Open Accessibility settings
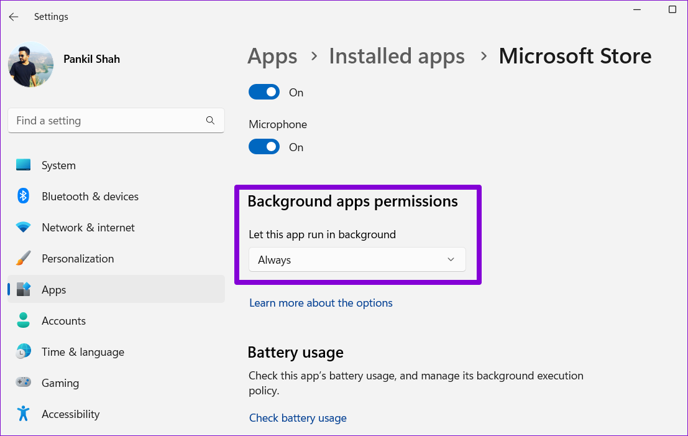 (x=116, y=414)
